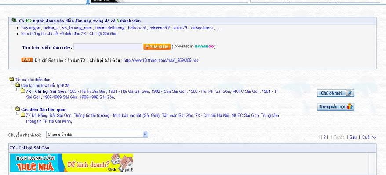Viewport: 386px width, 175px height.
Task: Click folder icon beside Câu lạc bộ lứa tuổi TpHCM
Action: click(x=18, y=85)
